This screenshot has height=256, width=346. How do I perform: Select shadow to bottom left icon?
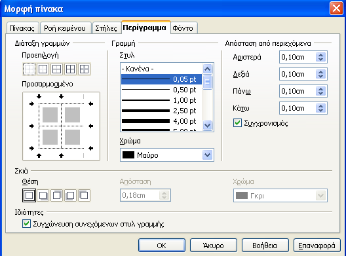(x=70, y=195)
